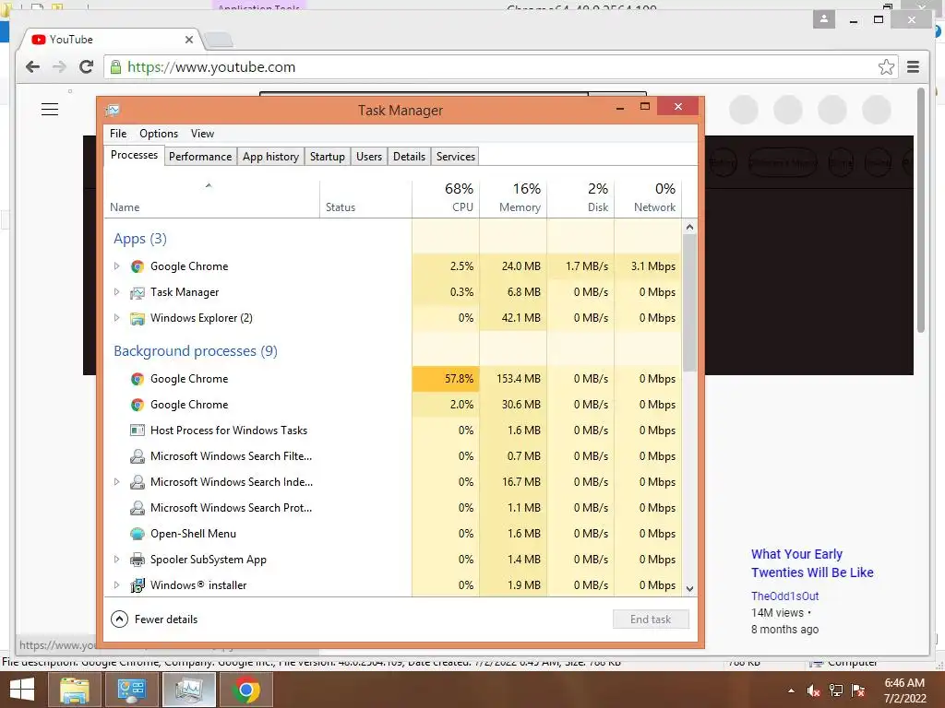Expand the Windows Explorer (2) group
The width and height of the screenshot is (945, 708).
tap(117, 318)
